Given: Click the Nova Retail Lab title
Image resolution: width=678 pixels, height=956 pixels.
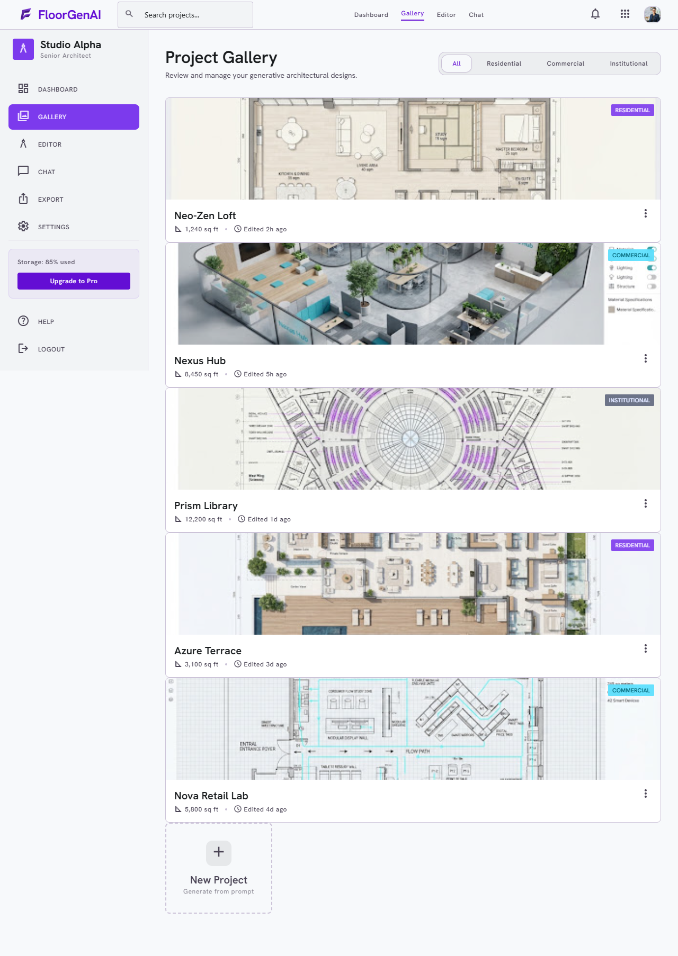Looking at the screenshot, I should 211,796.
